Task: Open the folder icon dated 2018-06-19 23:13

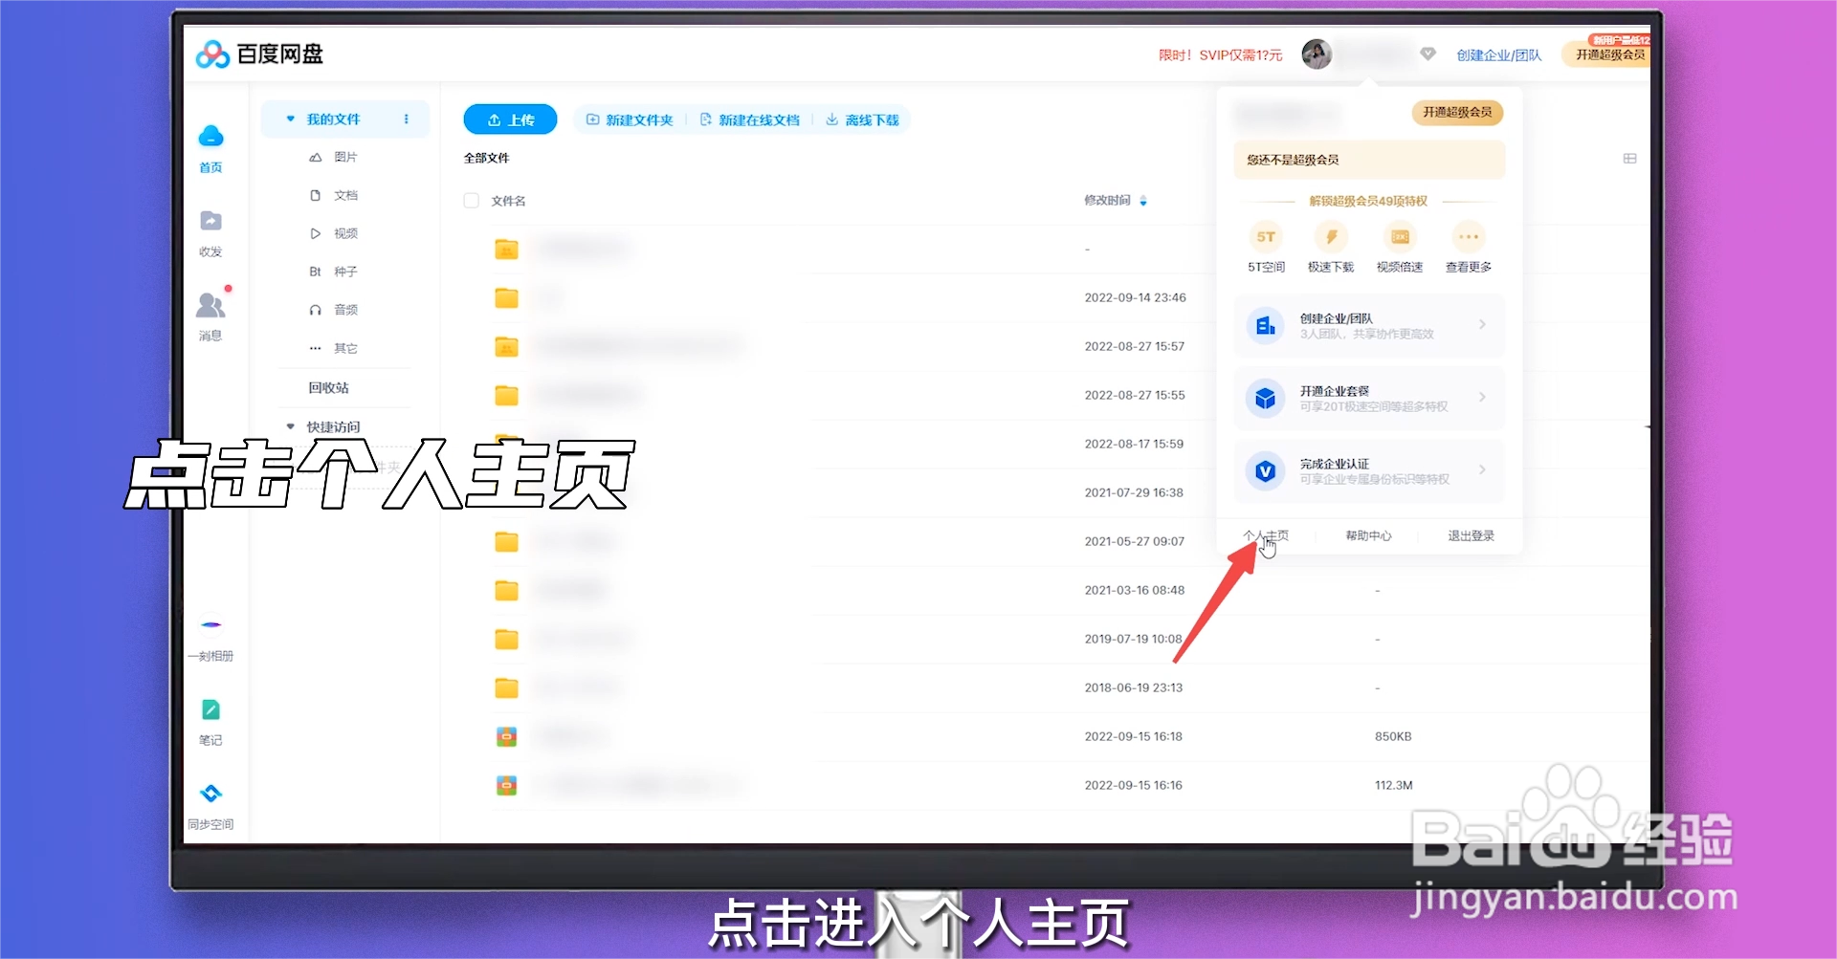Action: pos(506,688)
